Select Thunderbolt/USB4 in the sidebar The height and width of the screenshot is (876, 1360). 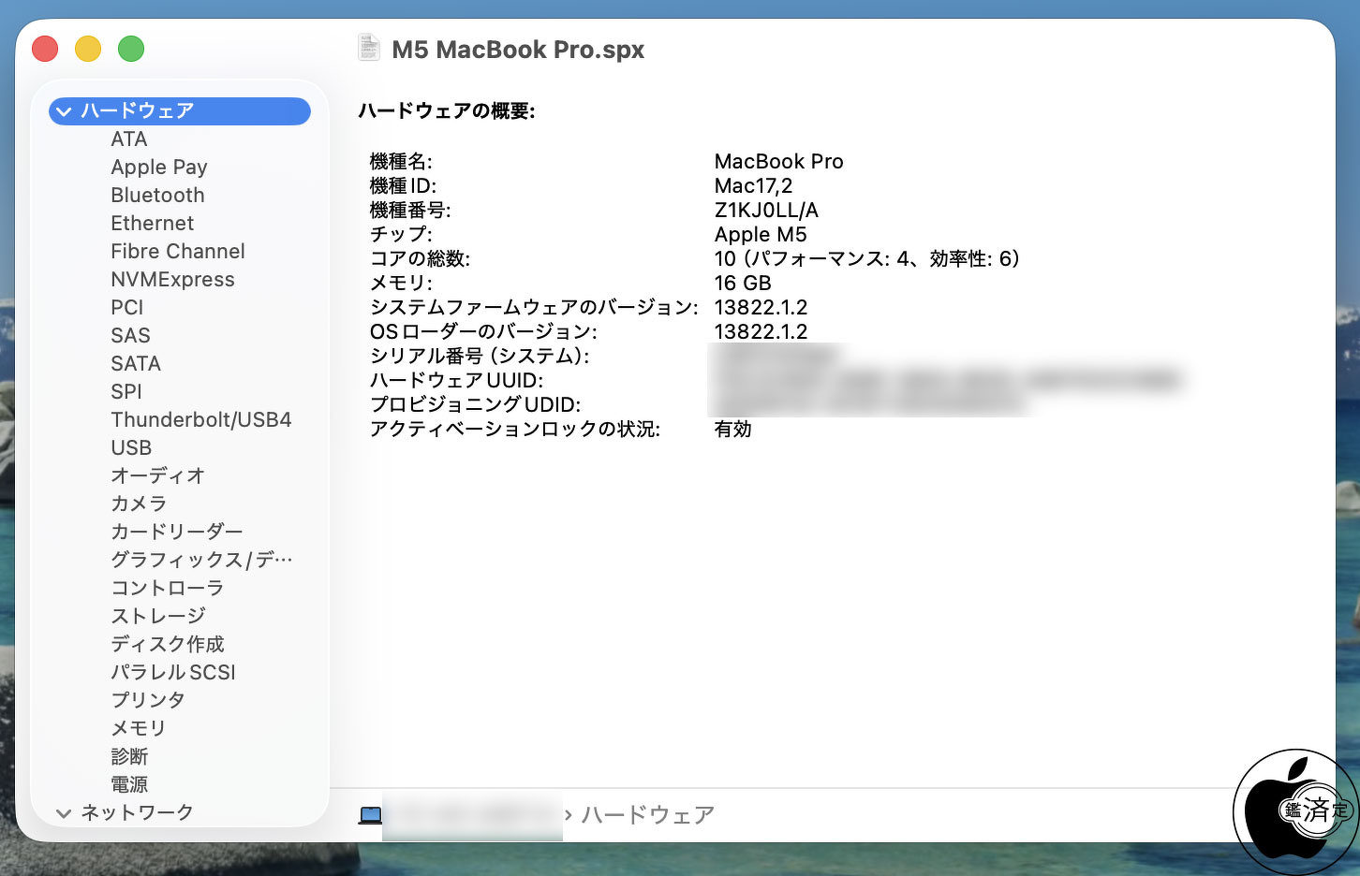(x=200, y=420)
